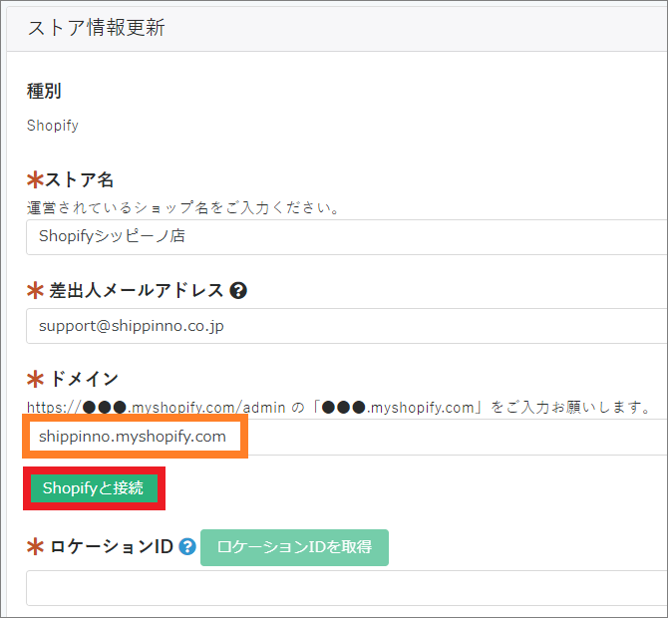Click the Shopify type value text
Viewport: 668px width, 618px height.
point(52,126)
